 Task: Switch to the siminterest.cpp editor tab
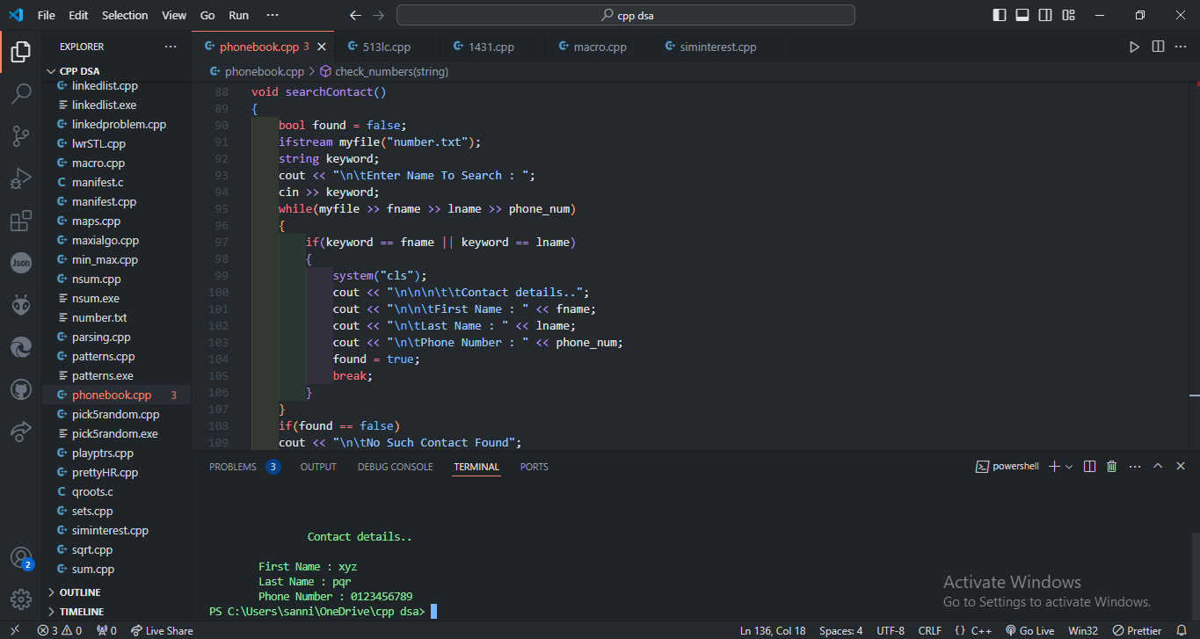pyautogui.click(x=718, y=47)
